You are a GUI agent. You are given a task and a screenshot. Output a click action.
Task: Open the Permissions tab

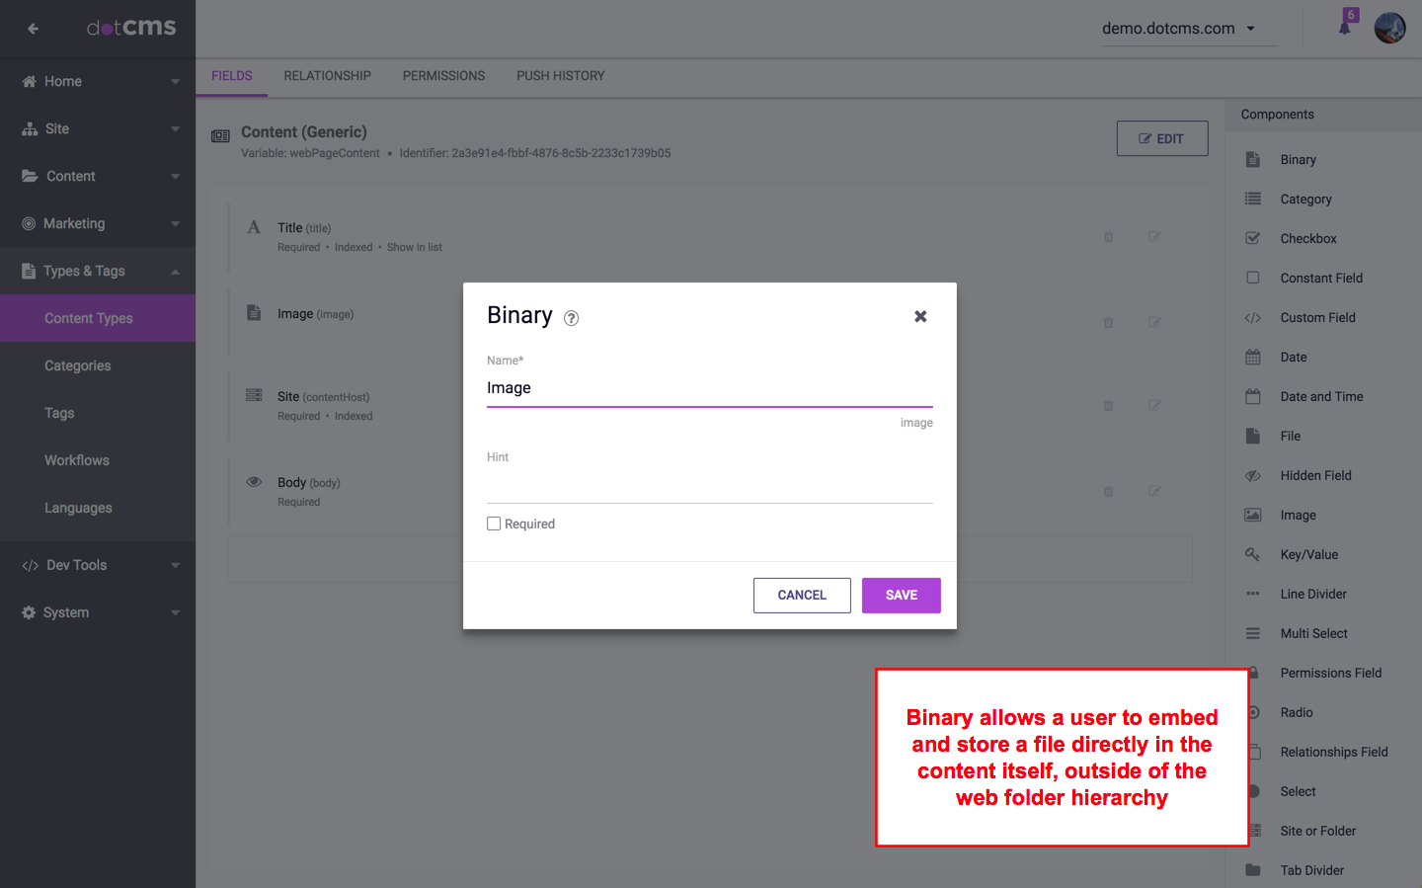443,76
